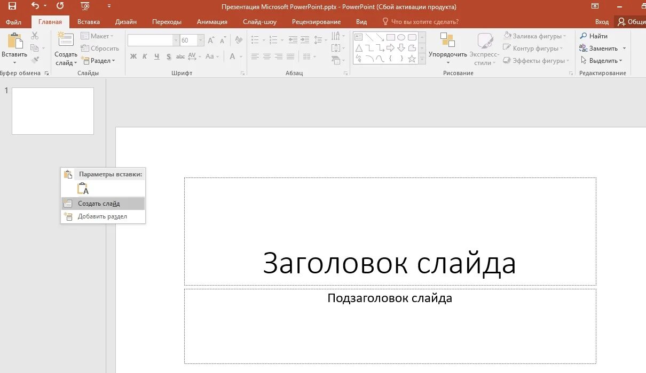Open the font size dropdown
Screen dimensions: 646x373
[x=200, y=40]
